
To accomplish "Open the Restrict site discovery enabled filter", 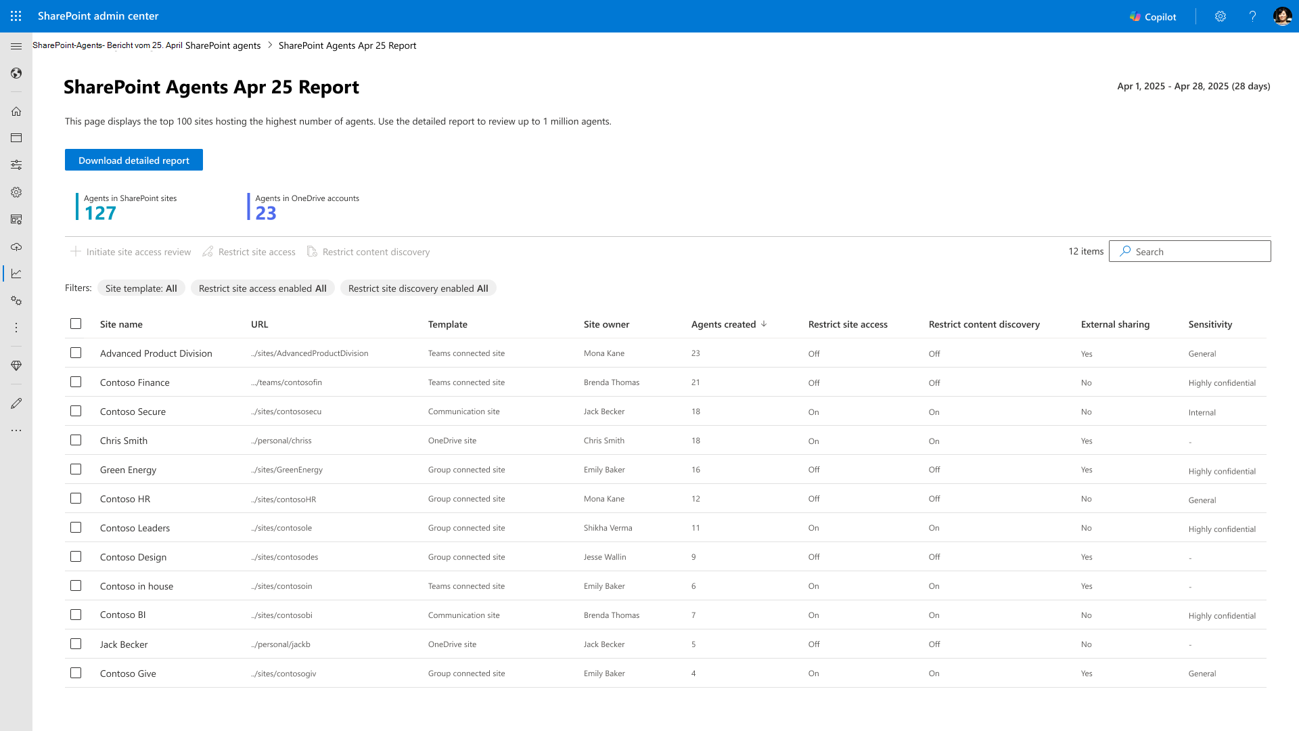I will pyautogui.click(x=418, y=288).
